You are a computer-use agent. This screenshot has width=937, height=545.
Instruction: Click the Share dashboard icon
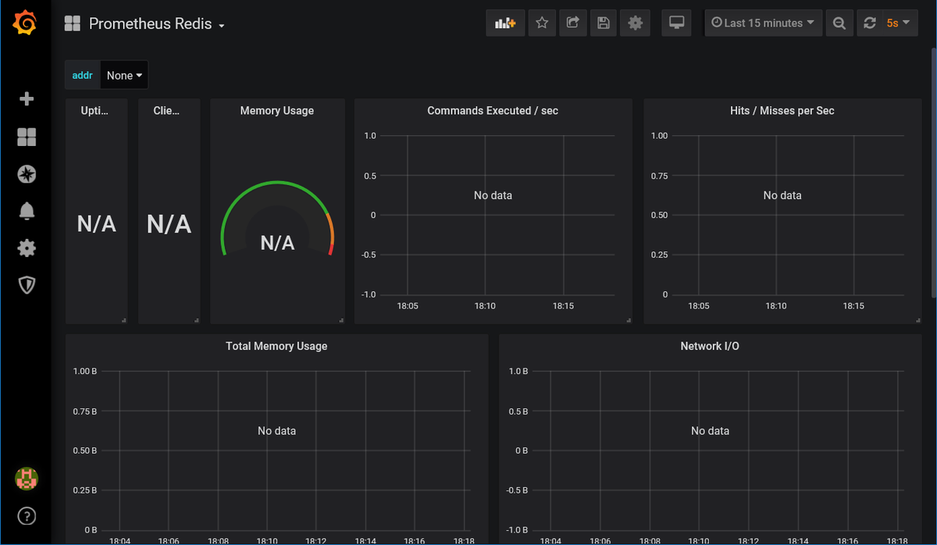572,23
